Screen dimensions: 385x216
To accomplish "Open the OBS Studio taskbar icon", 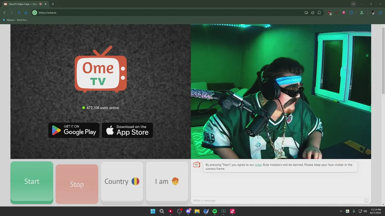I will [x=180, y=211].
